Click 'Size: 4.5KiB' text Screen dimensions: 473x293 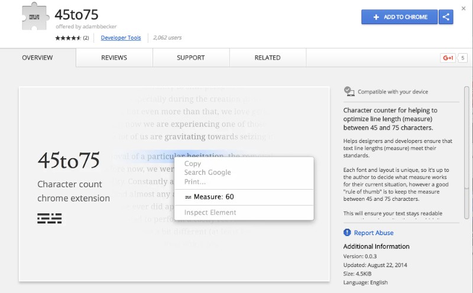click(357, 274)
